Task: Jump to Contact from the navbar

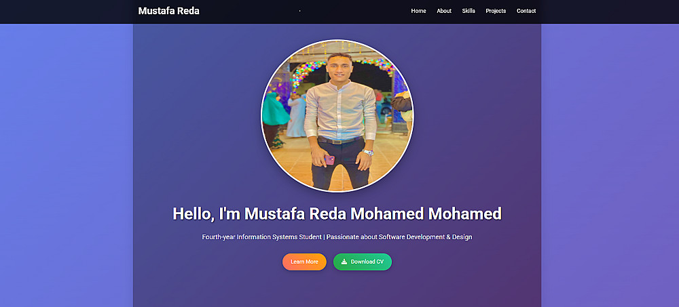Action: click(x=526, y=11)
